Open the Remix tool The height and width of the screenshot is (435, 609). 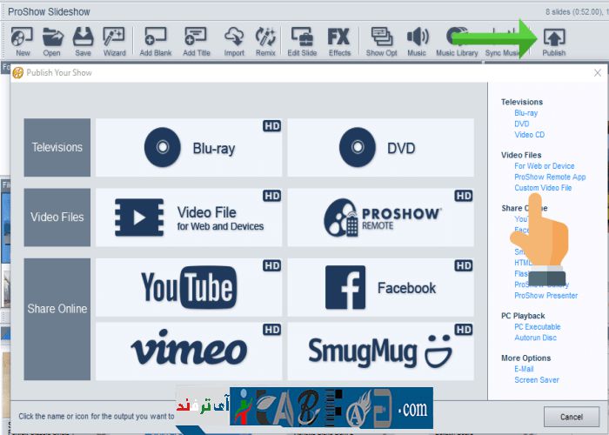coord(264,40)
